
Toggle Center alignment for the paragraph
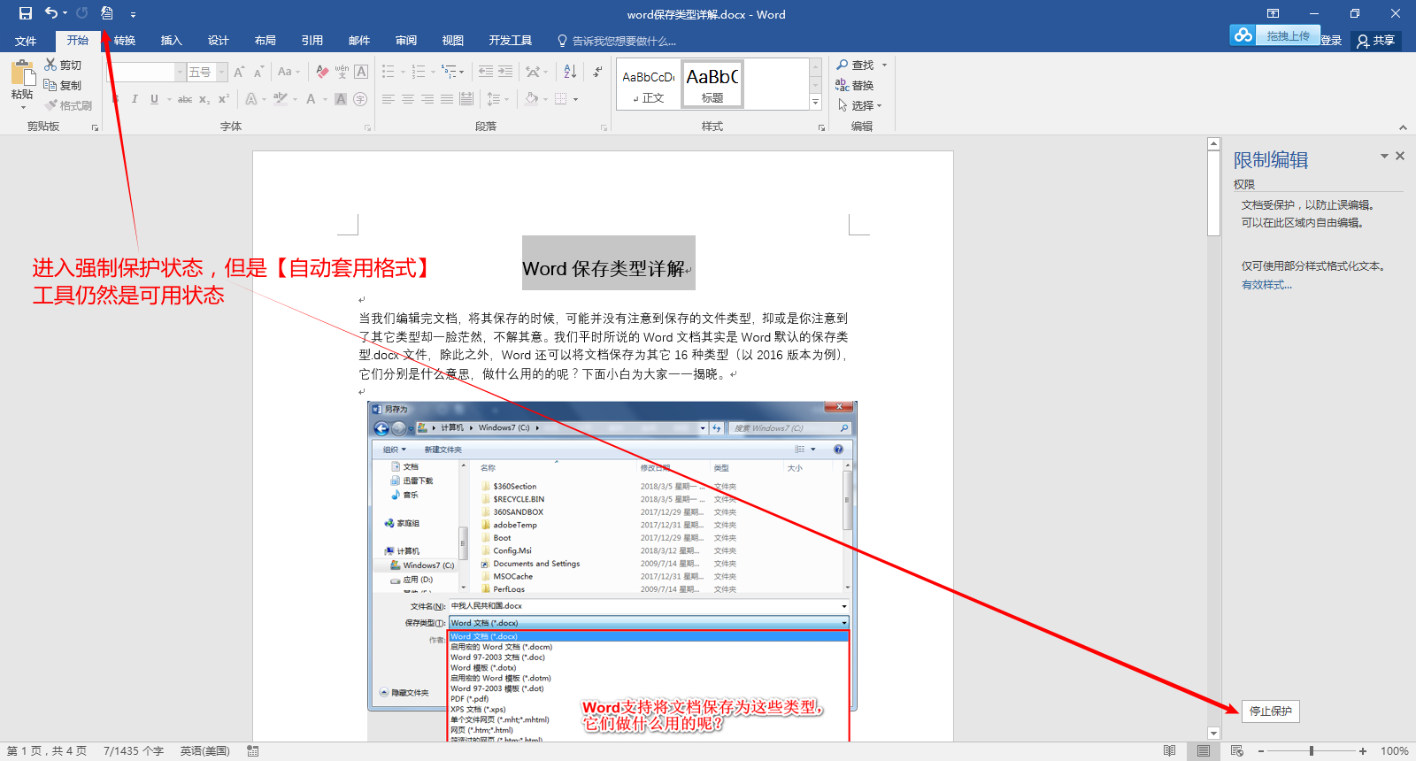408,99
